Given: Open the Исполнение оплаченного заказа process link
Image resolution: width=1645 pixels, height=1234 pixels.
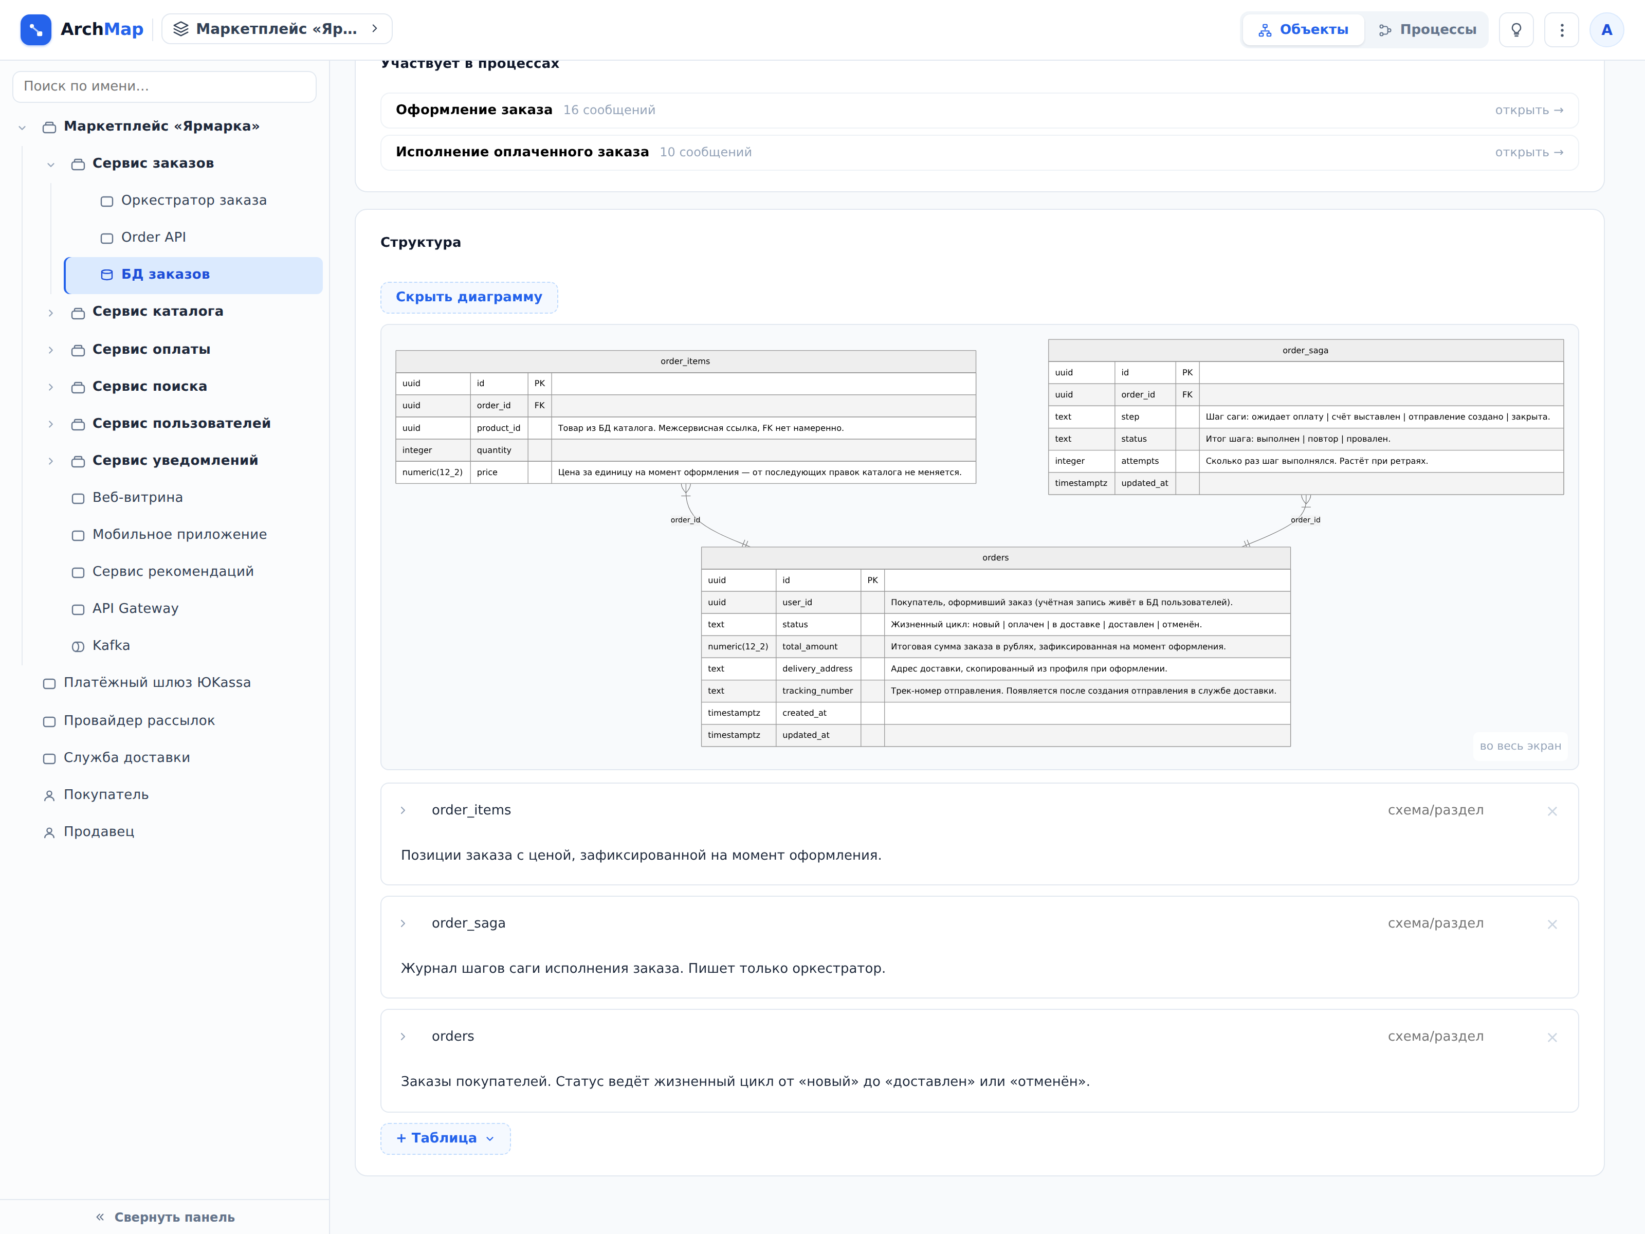Looking at the screenshot, I should point(979,153).
